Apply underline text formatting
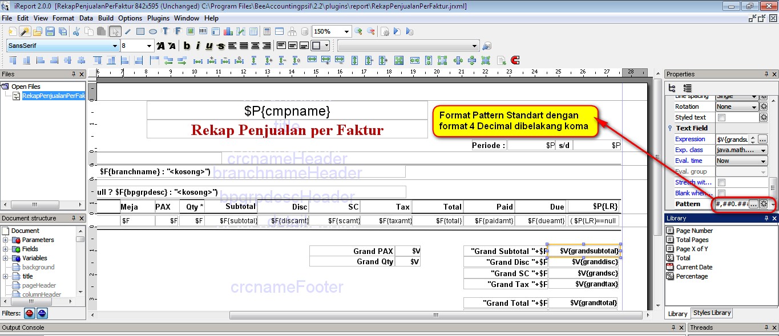 (209, 46)
